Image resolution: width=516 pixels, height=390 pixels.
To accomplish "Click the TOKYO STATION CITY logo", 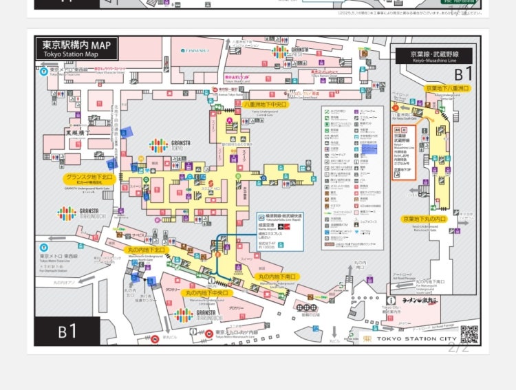I will click(410, 338).
